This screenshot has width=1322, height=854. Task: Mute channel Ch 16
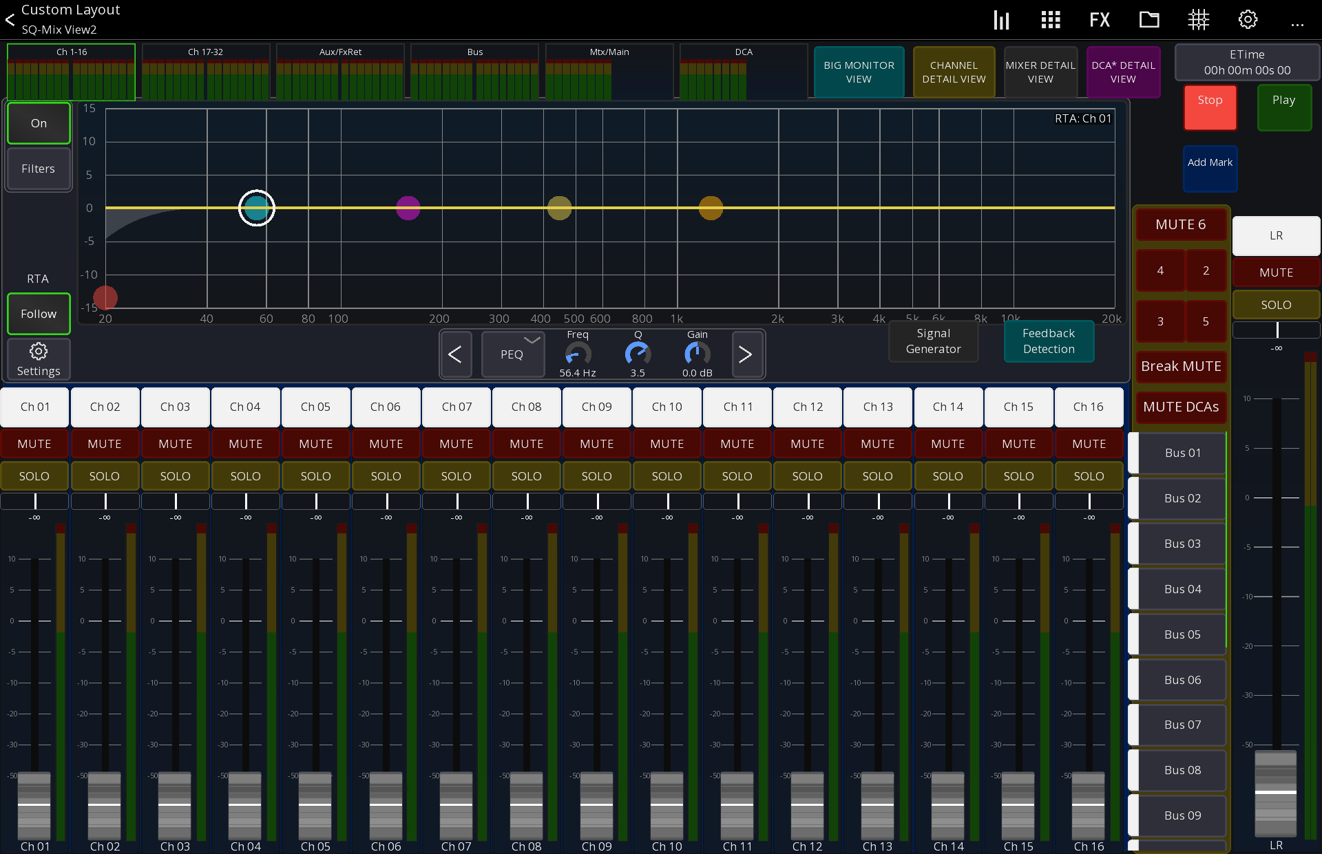[1089, 444]
